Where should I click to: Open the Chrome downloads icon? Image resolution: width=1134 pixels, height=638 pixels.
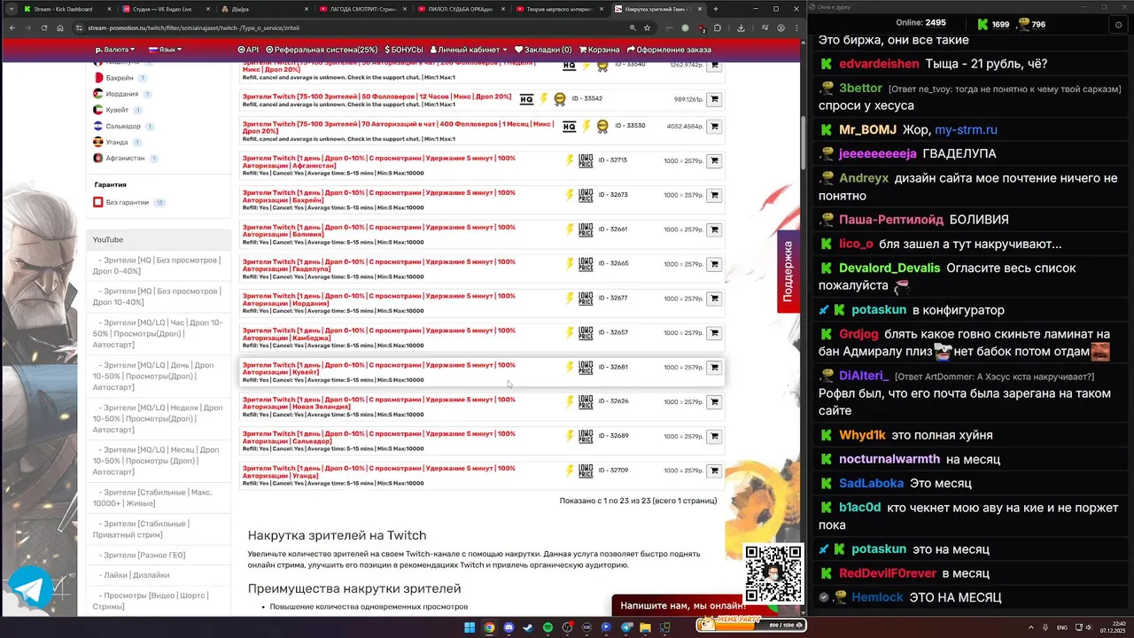pos(741,27)
